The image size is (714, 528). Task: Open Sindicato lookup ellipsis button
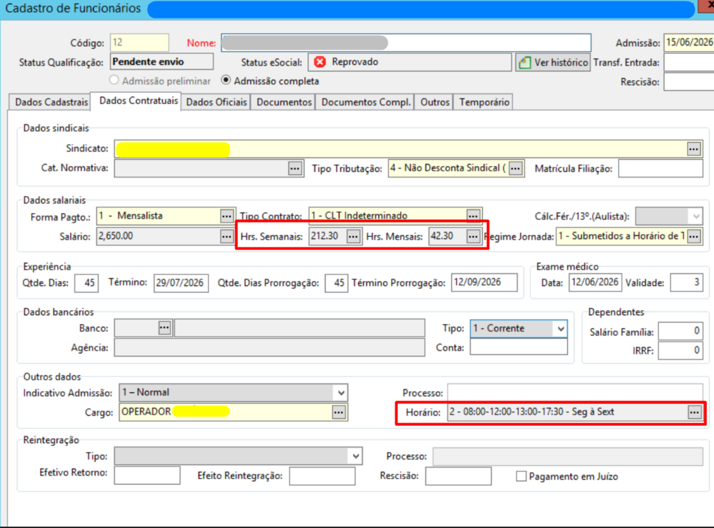pyautogui.click(x=693, y=149)
